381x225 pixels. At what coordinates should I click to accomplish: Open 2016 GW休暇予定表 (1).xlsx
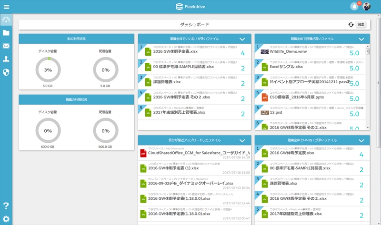(x=173, y=168)
